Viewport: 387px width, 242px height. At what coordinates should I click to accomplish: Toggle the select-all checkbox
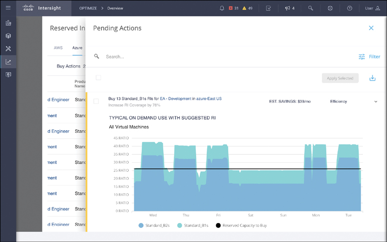(x=99, y=78)
